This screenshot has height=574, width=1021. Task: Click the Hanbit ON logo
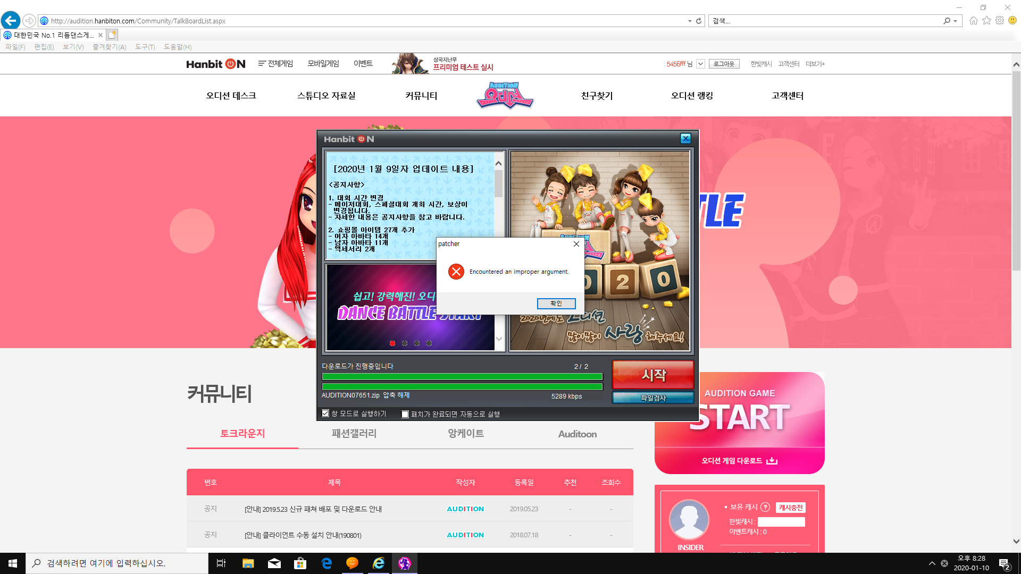[215, 64]
